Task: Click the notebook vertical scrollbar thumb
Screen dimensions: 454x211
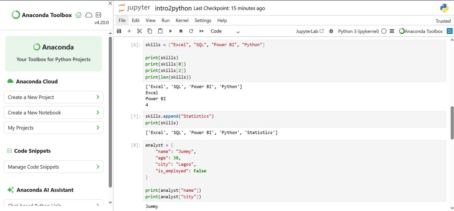Action: point(452,123)
